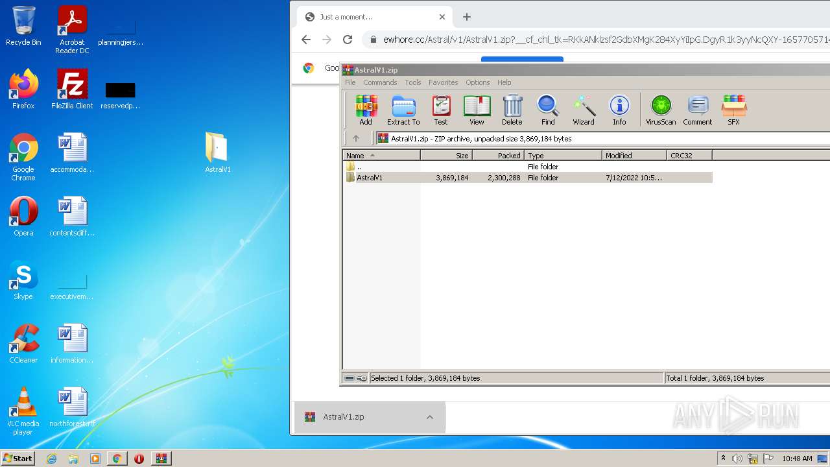Select the accommoda... Word document icon

72,153
